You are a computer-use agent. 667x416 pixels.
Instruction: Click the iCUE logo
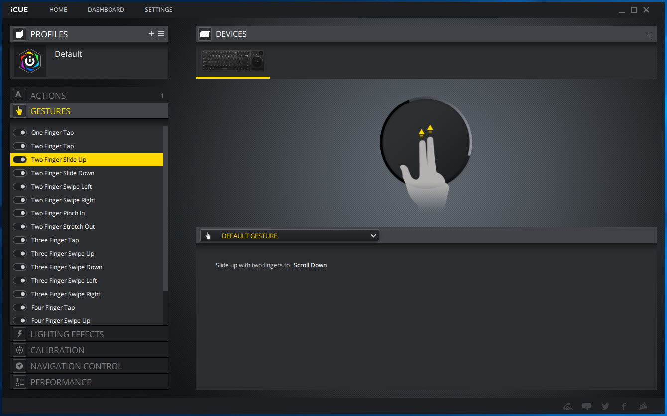[x=19, y=10]
